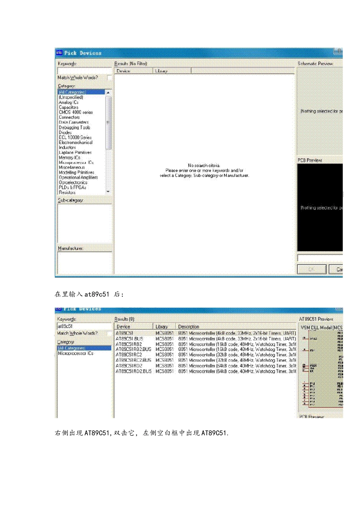Toggle Match Whole Words checkbox in the upper dialog

(x=110, y=78)
